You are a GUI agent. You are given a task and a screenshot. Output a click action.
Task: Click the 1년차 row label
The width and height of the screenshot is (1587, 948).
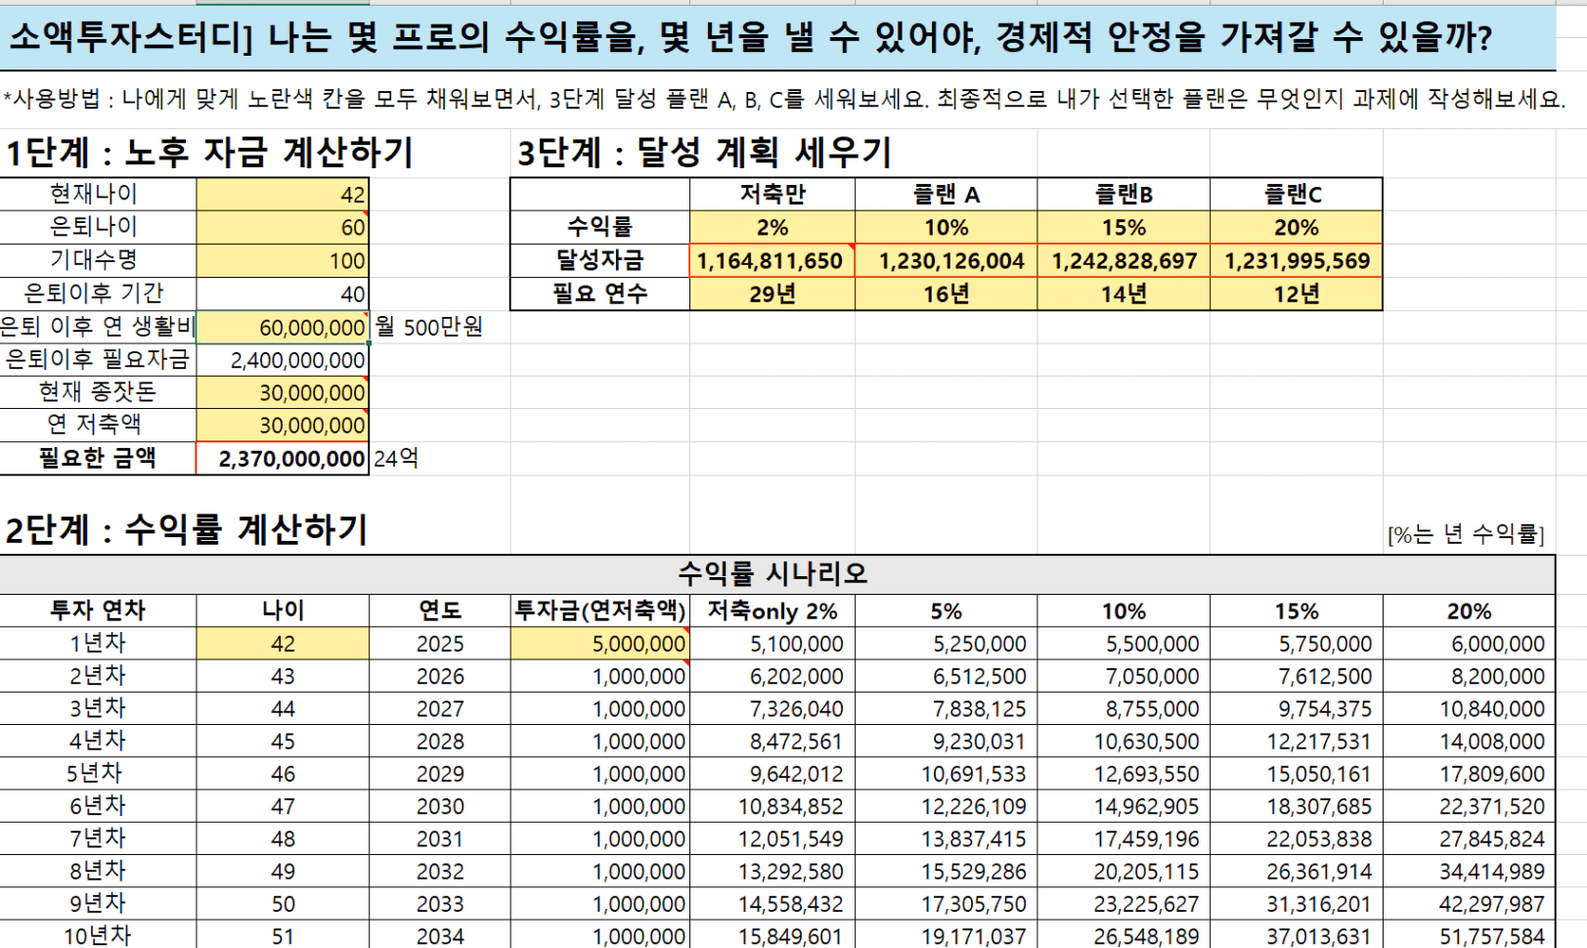[98, 644]
